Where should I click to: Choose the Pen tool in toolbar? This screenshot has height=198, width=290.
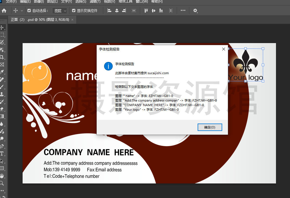click(2, 146)
